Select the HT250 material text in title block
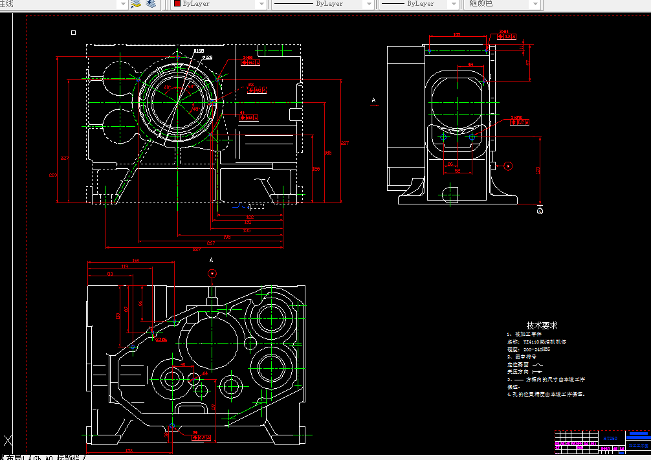The image size is (651, 460). click(610, 439)
